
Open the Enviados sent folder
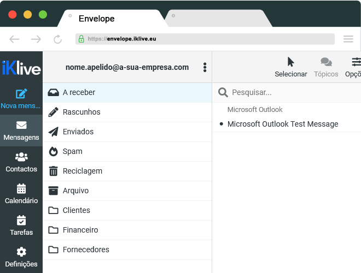[x=78, y=132]
